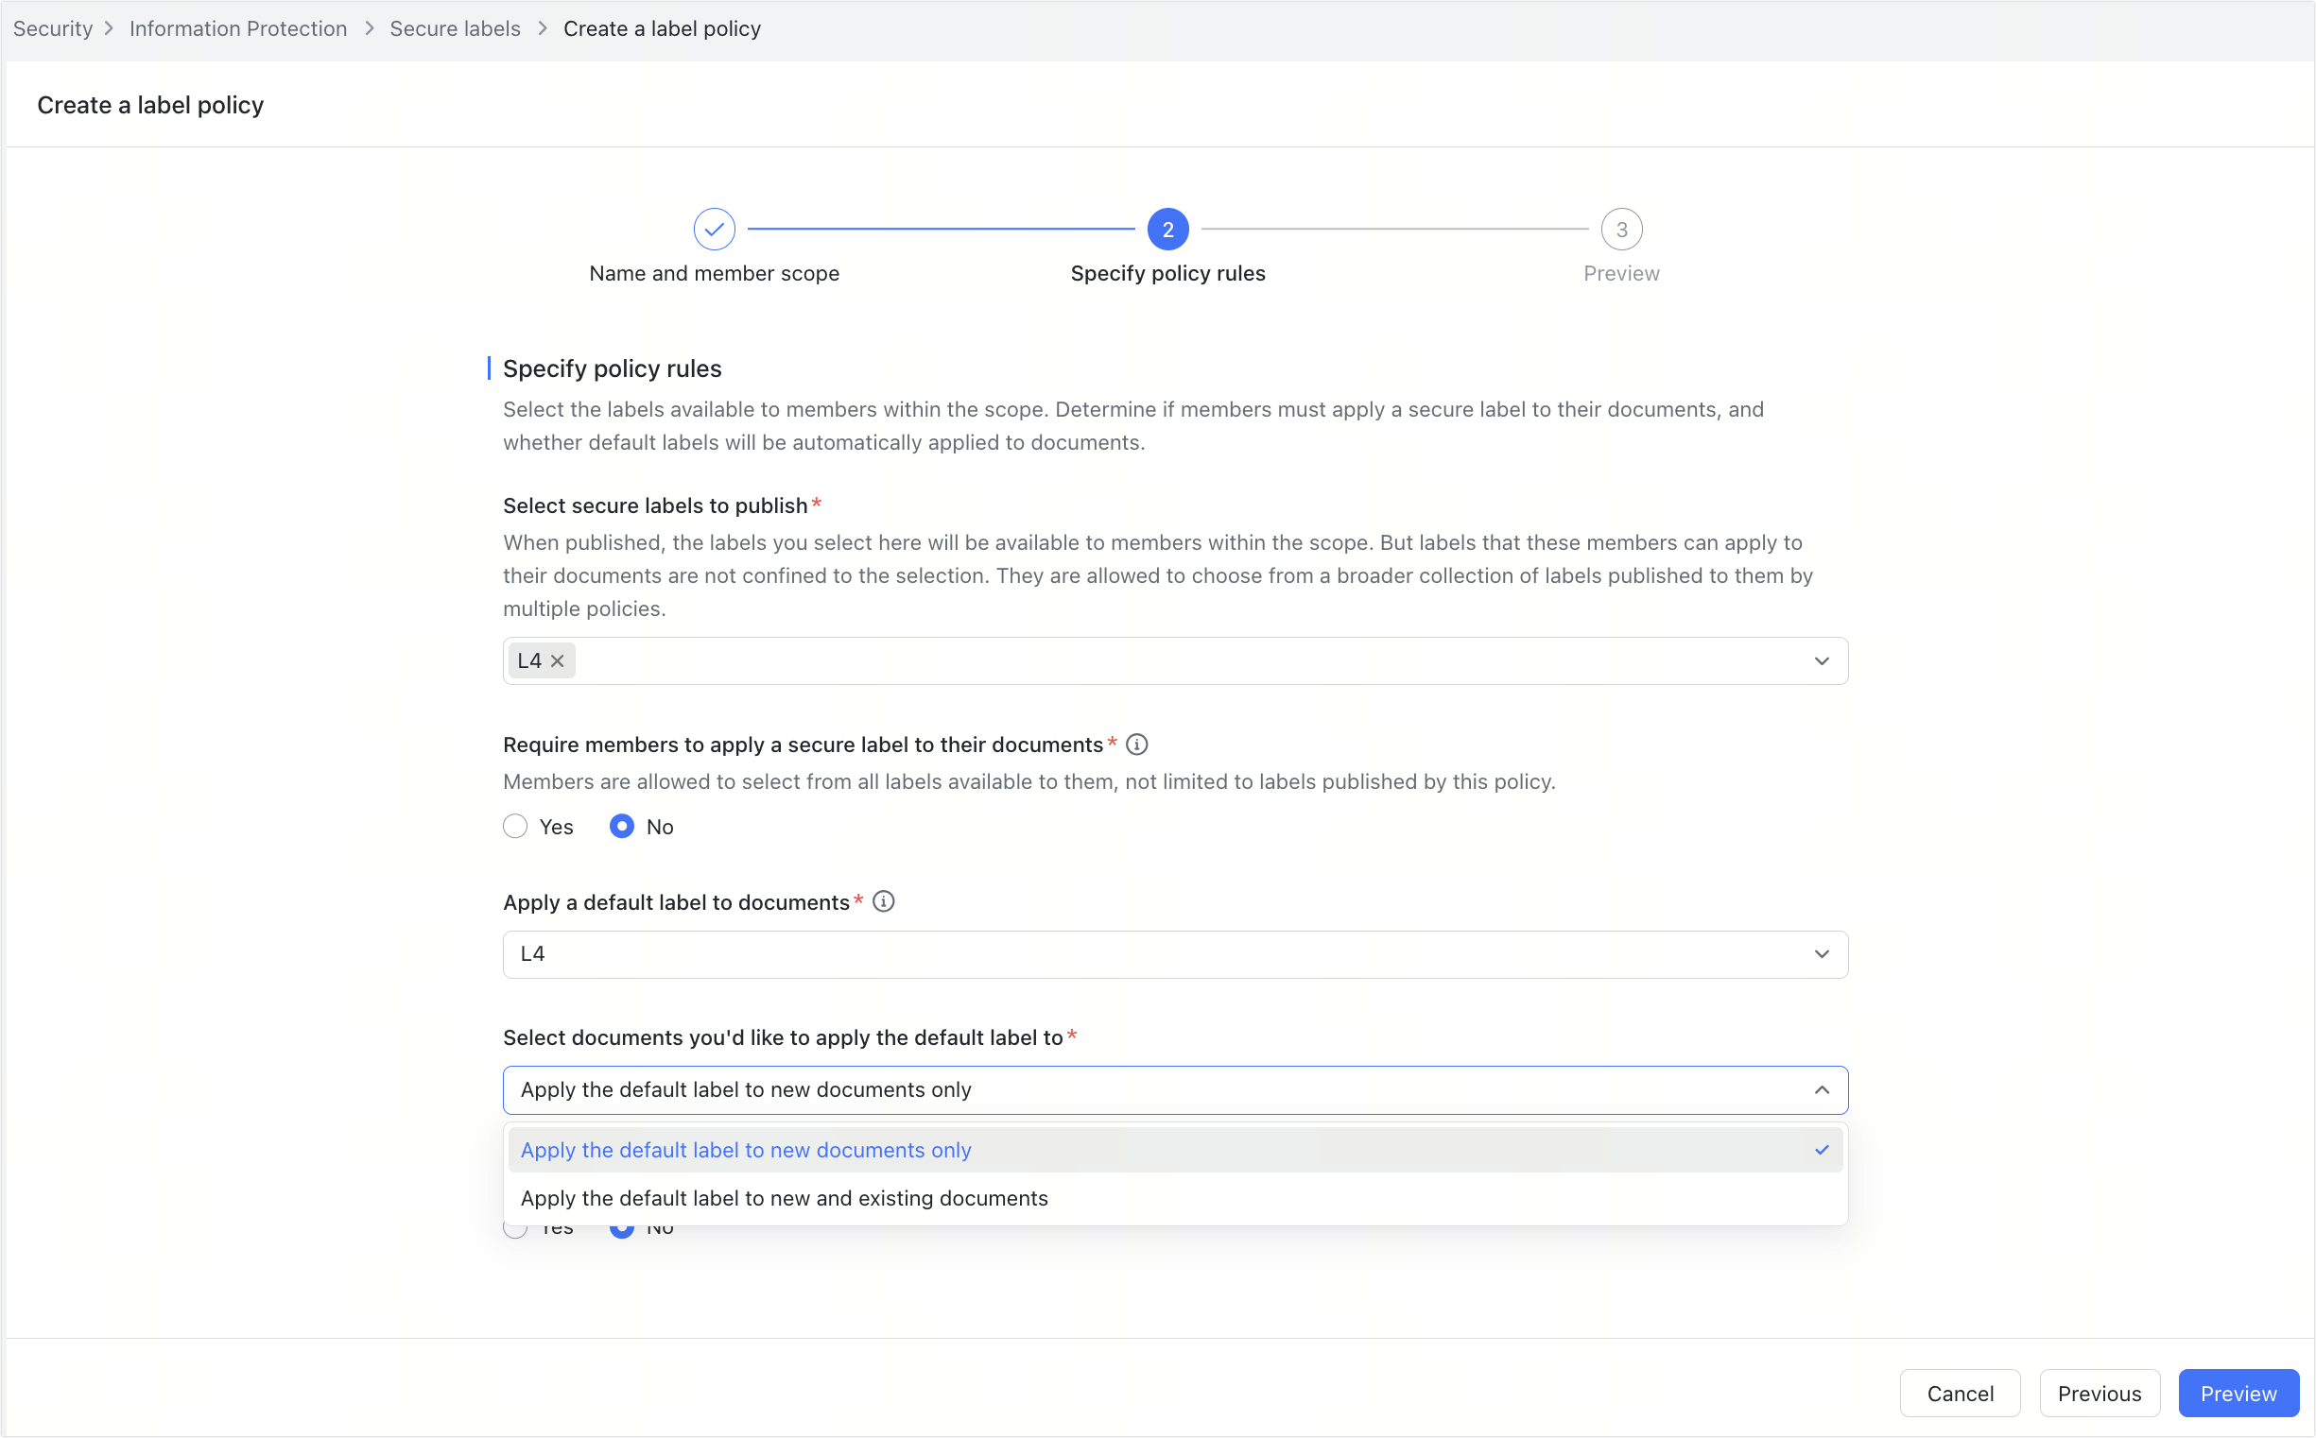This screenshot has width=2316, height=1438.
Task: Cancel the label policy creation
Action: tap(1961, 1394)
